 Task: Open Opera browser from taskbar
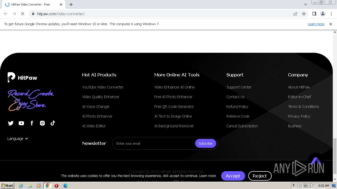click(x=56, y=186)
